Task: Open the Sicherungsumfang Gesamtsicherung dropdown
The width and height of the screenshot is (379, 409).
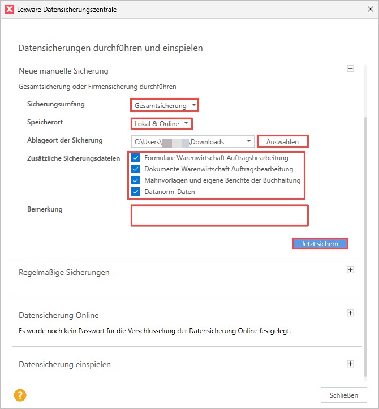Action: [x=165, y=106]
